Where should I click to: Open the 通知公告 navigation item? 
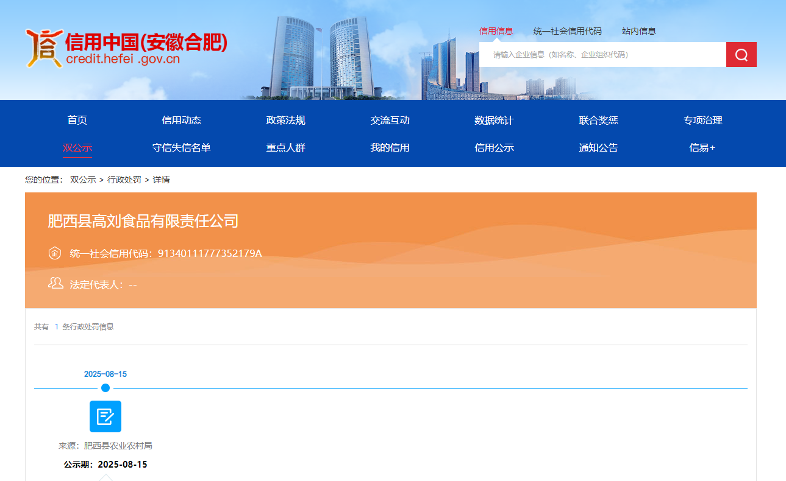coord(598,147)
